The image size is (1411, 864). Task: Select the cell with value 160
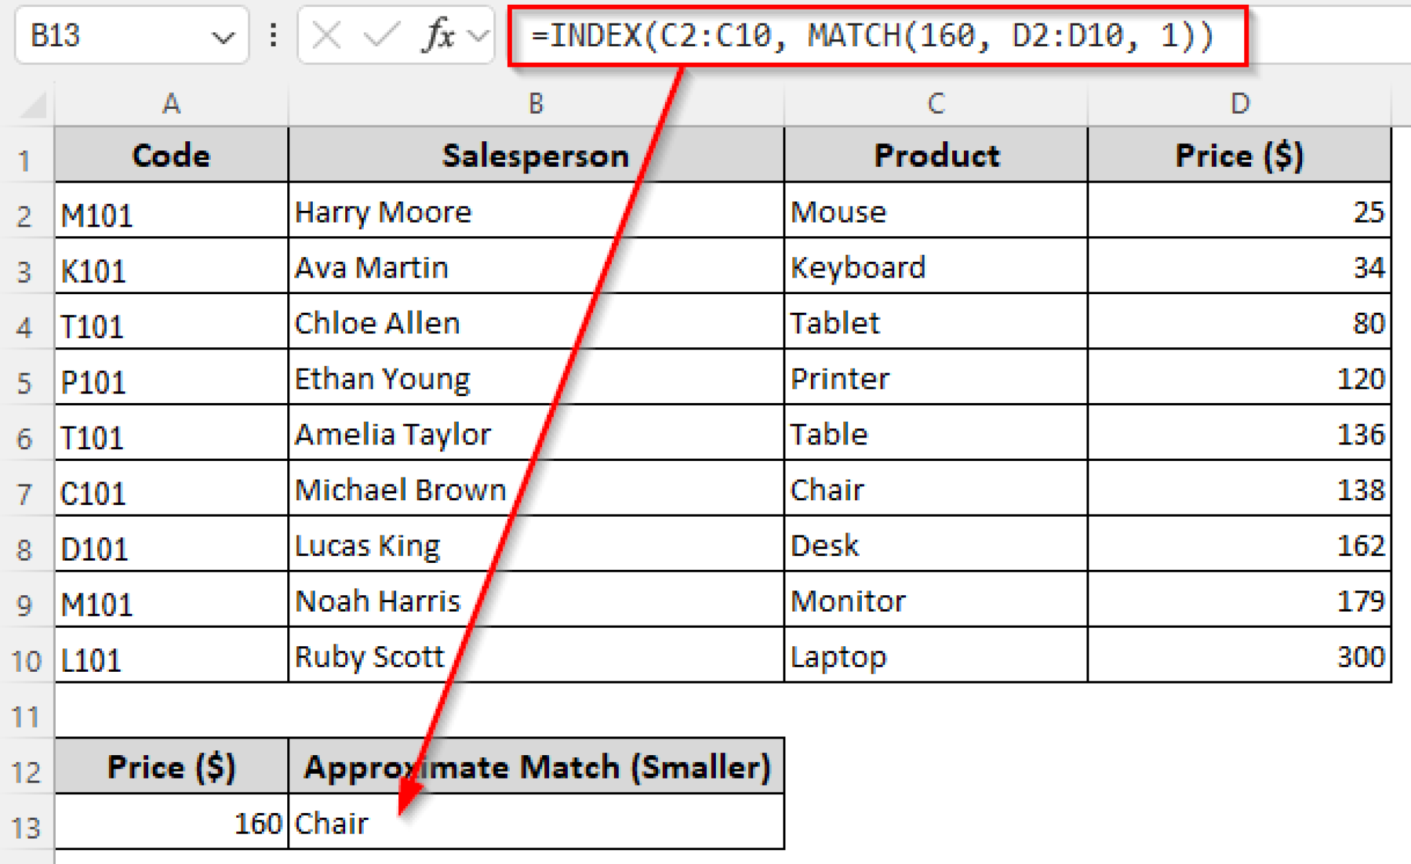point(170,822)
